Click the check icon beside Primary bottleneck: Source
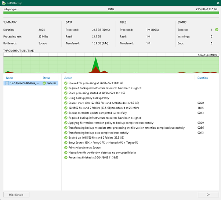 pos(66,148)
